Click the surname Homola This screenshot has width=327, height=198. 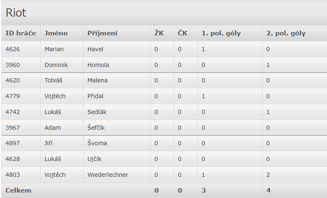[98, 65]
